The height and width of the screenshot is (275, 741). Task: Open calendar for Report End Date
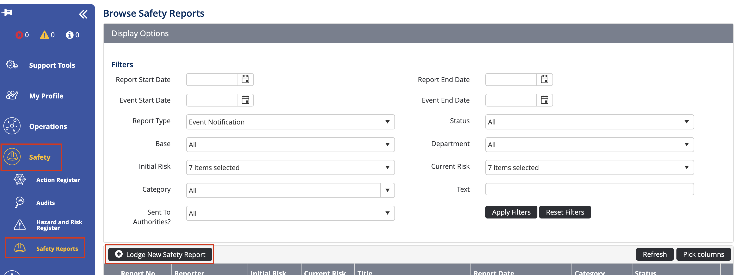click(x=544, y=79)
